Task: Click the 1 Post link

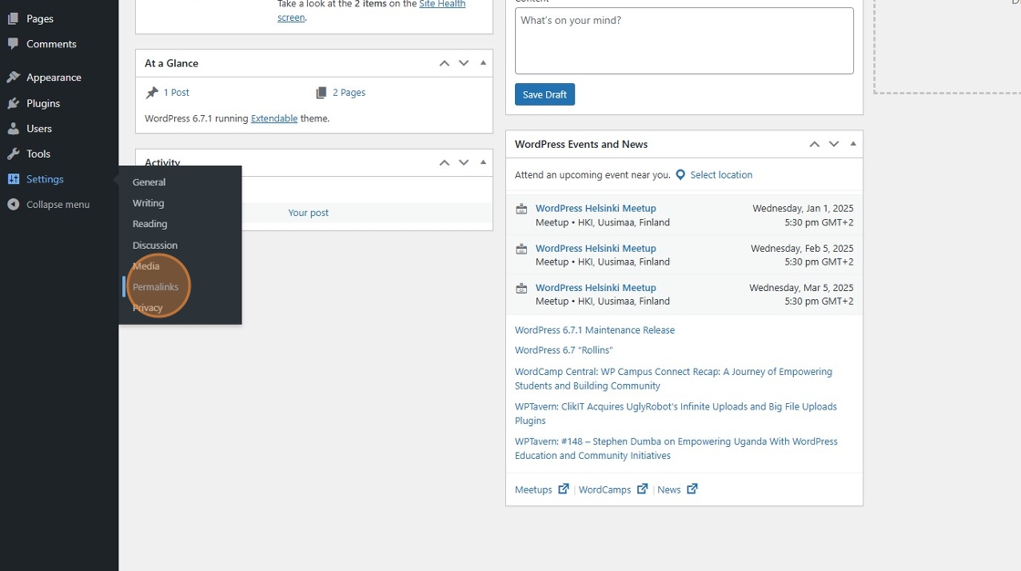Action: (176, 92)
